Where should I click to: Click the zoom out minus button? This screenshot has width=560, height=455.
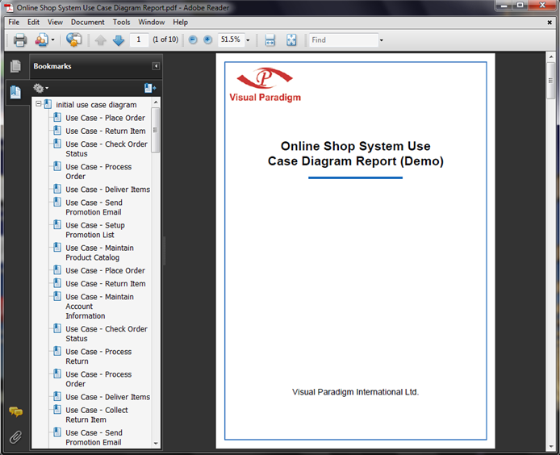[x=193, y=40]
